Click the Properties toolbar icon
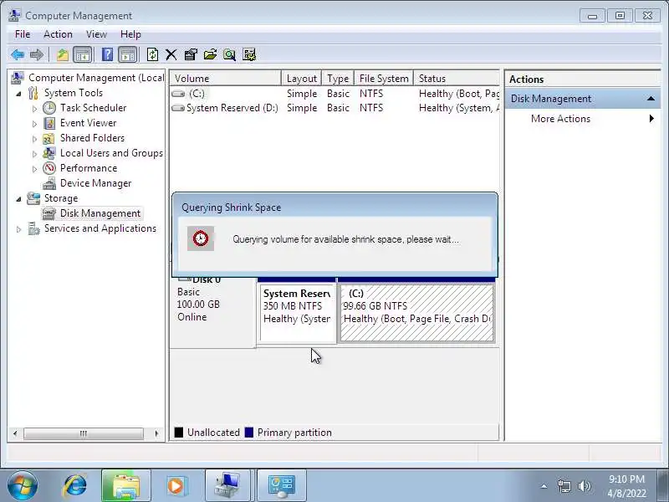The width and height of the screenshot is (669, 502). click(191, 54)
